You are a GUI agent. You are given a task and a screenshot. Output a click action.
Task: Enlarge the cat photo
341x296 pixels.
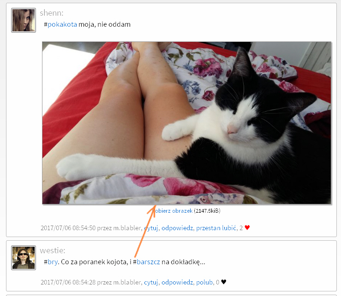(186, 122)
